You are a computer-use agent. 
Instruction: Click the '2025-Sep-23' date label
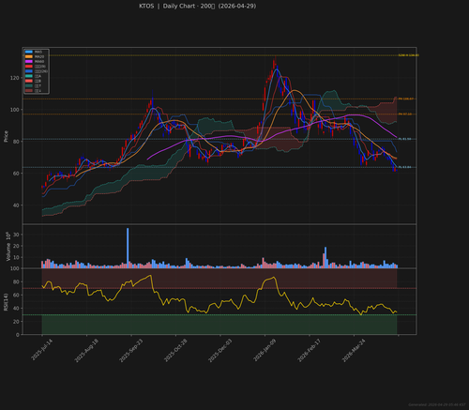(x=130, y=351)
